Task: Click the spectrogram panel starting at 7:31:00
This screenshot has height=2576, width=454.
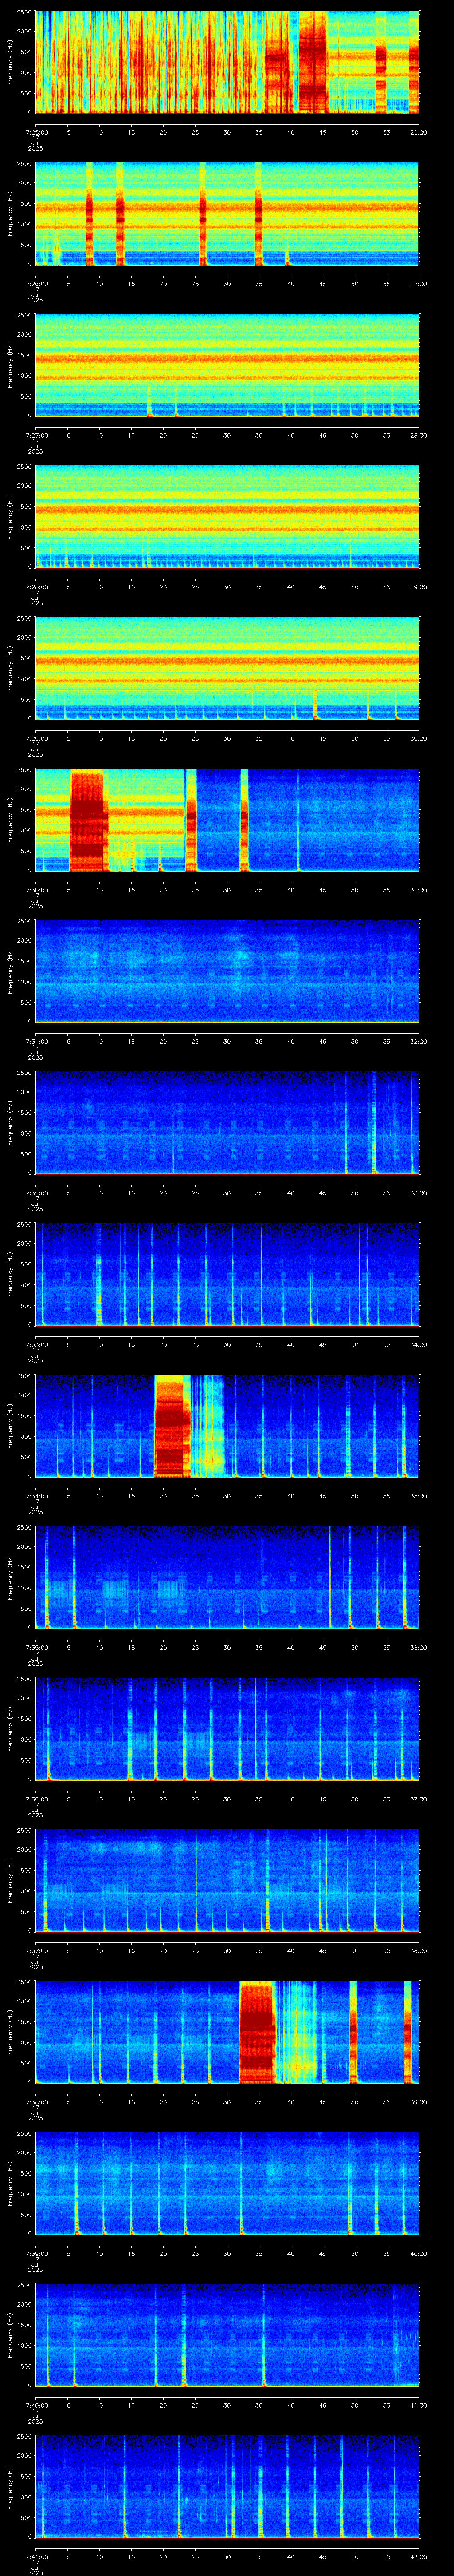Action: (227, 971)
